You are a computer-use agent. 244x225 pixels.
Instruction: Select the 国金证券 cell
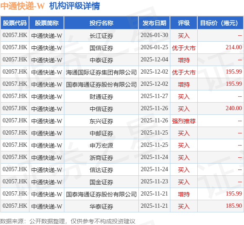(x=101, y=182)
